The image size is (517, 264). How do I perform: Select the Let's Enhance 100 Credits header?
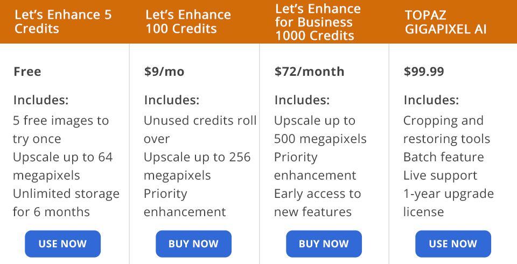coord(188,22)
